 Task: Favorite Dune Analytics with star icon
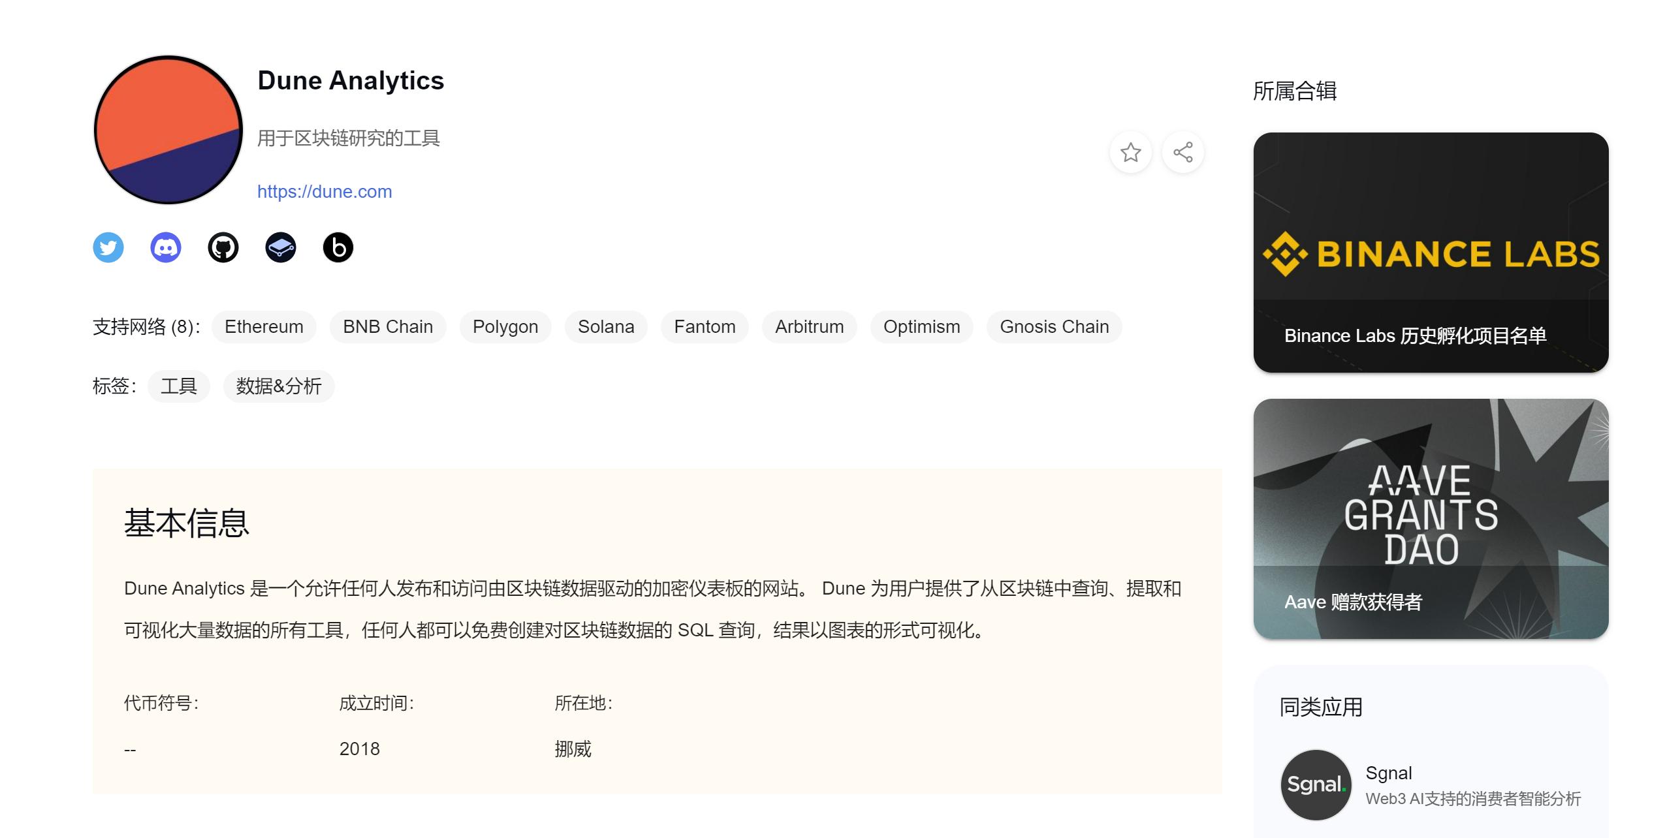click(x=1130, y=153)
